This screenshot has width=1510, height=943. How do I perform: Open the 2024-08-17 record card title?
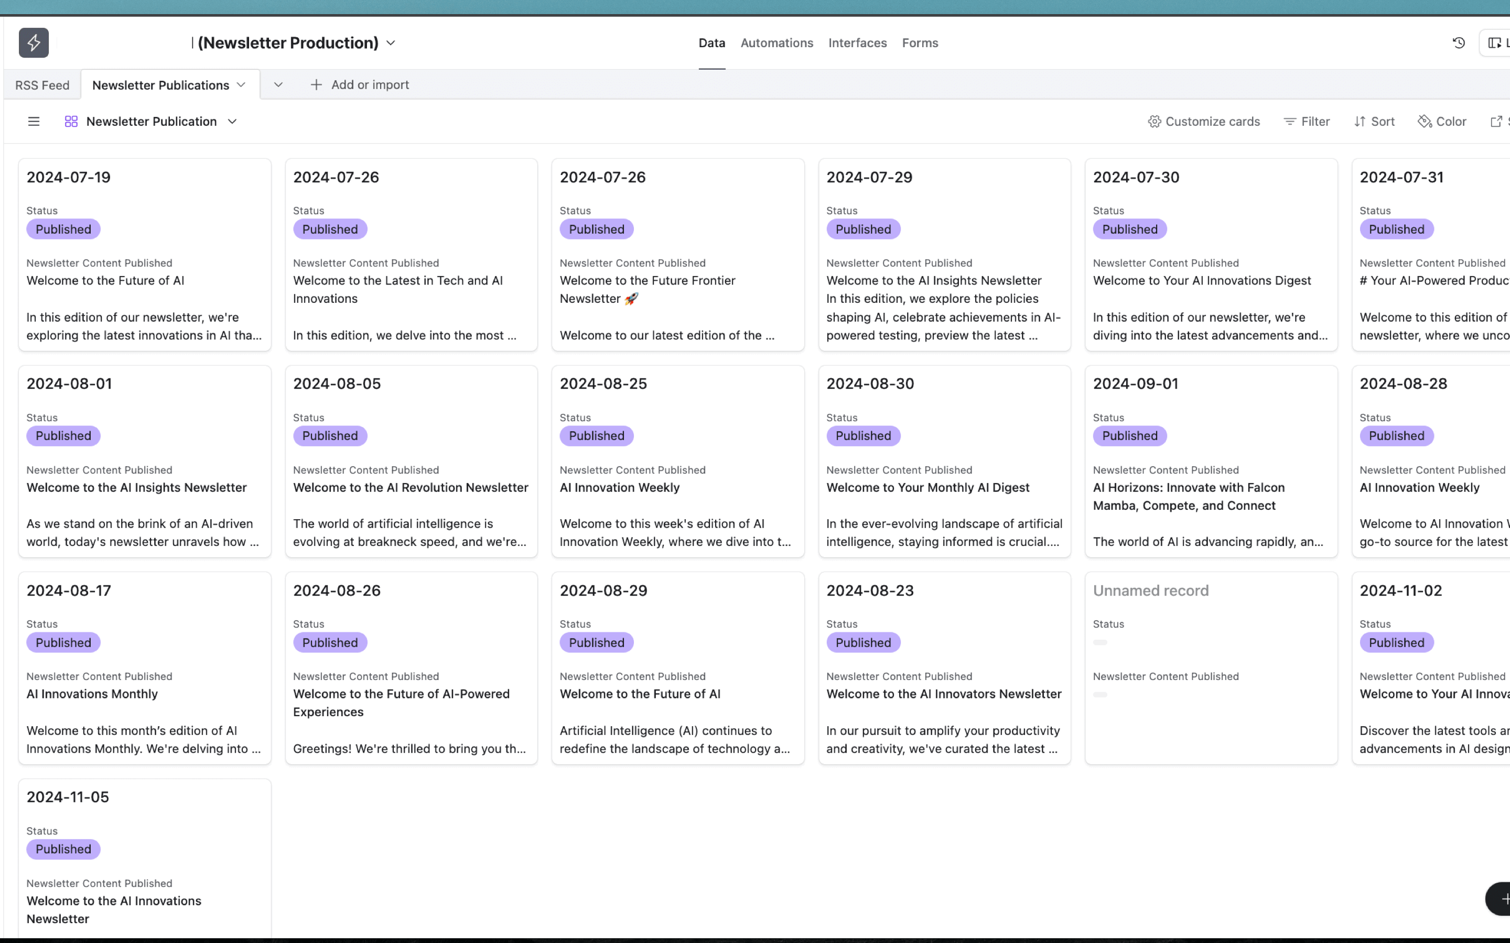tap(69, 590)
